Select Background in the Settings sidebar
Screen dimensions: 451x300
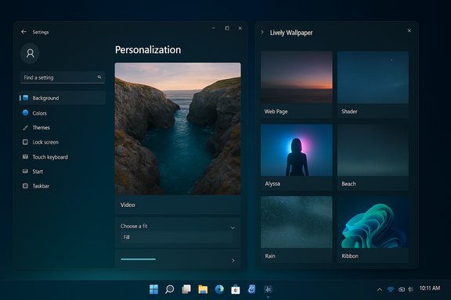[x=63, y=98]
